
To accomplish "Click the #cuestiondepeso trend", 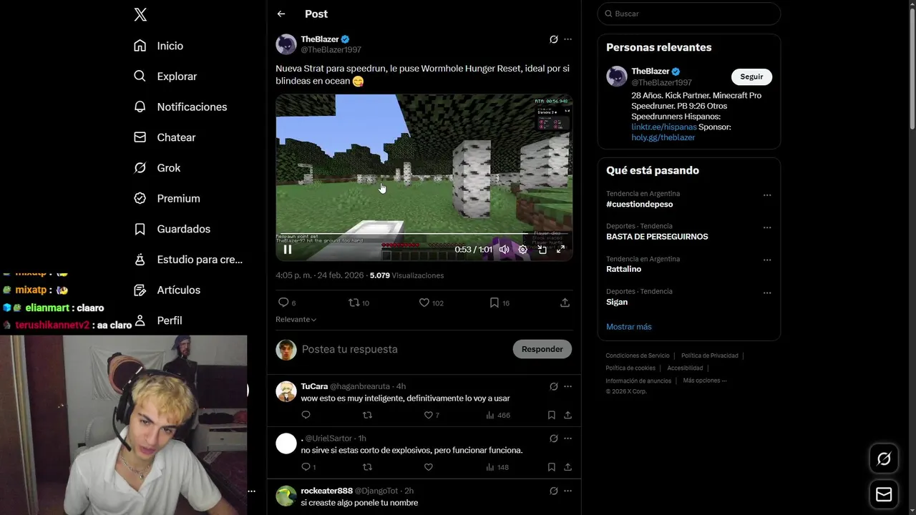I will [x=639, y=205].
